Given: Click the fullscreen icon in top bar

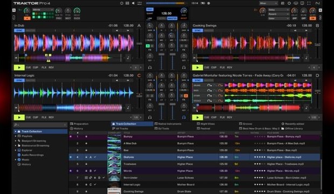Looking at the screenshot, I should pyautogui.click(x=309, y=3).
